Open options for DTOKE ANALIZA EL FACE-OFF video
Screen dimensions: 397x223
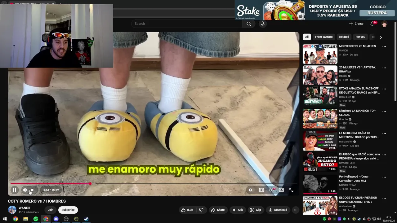(x=384, y=89)
